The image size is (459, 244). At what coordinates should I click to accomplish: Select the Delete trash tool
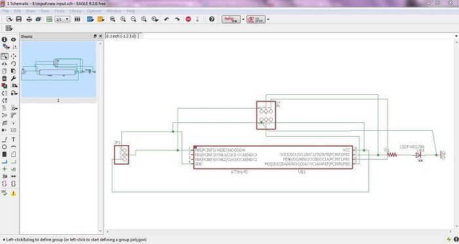[5, 78]
